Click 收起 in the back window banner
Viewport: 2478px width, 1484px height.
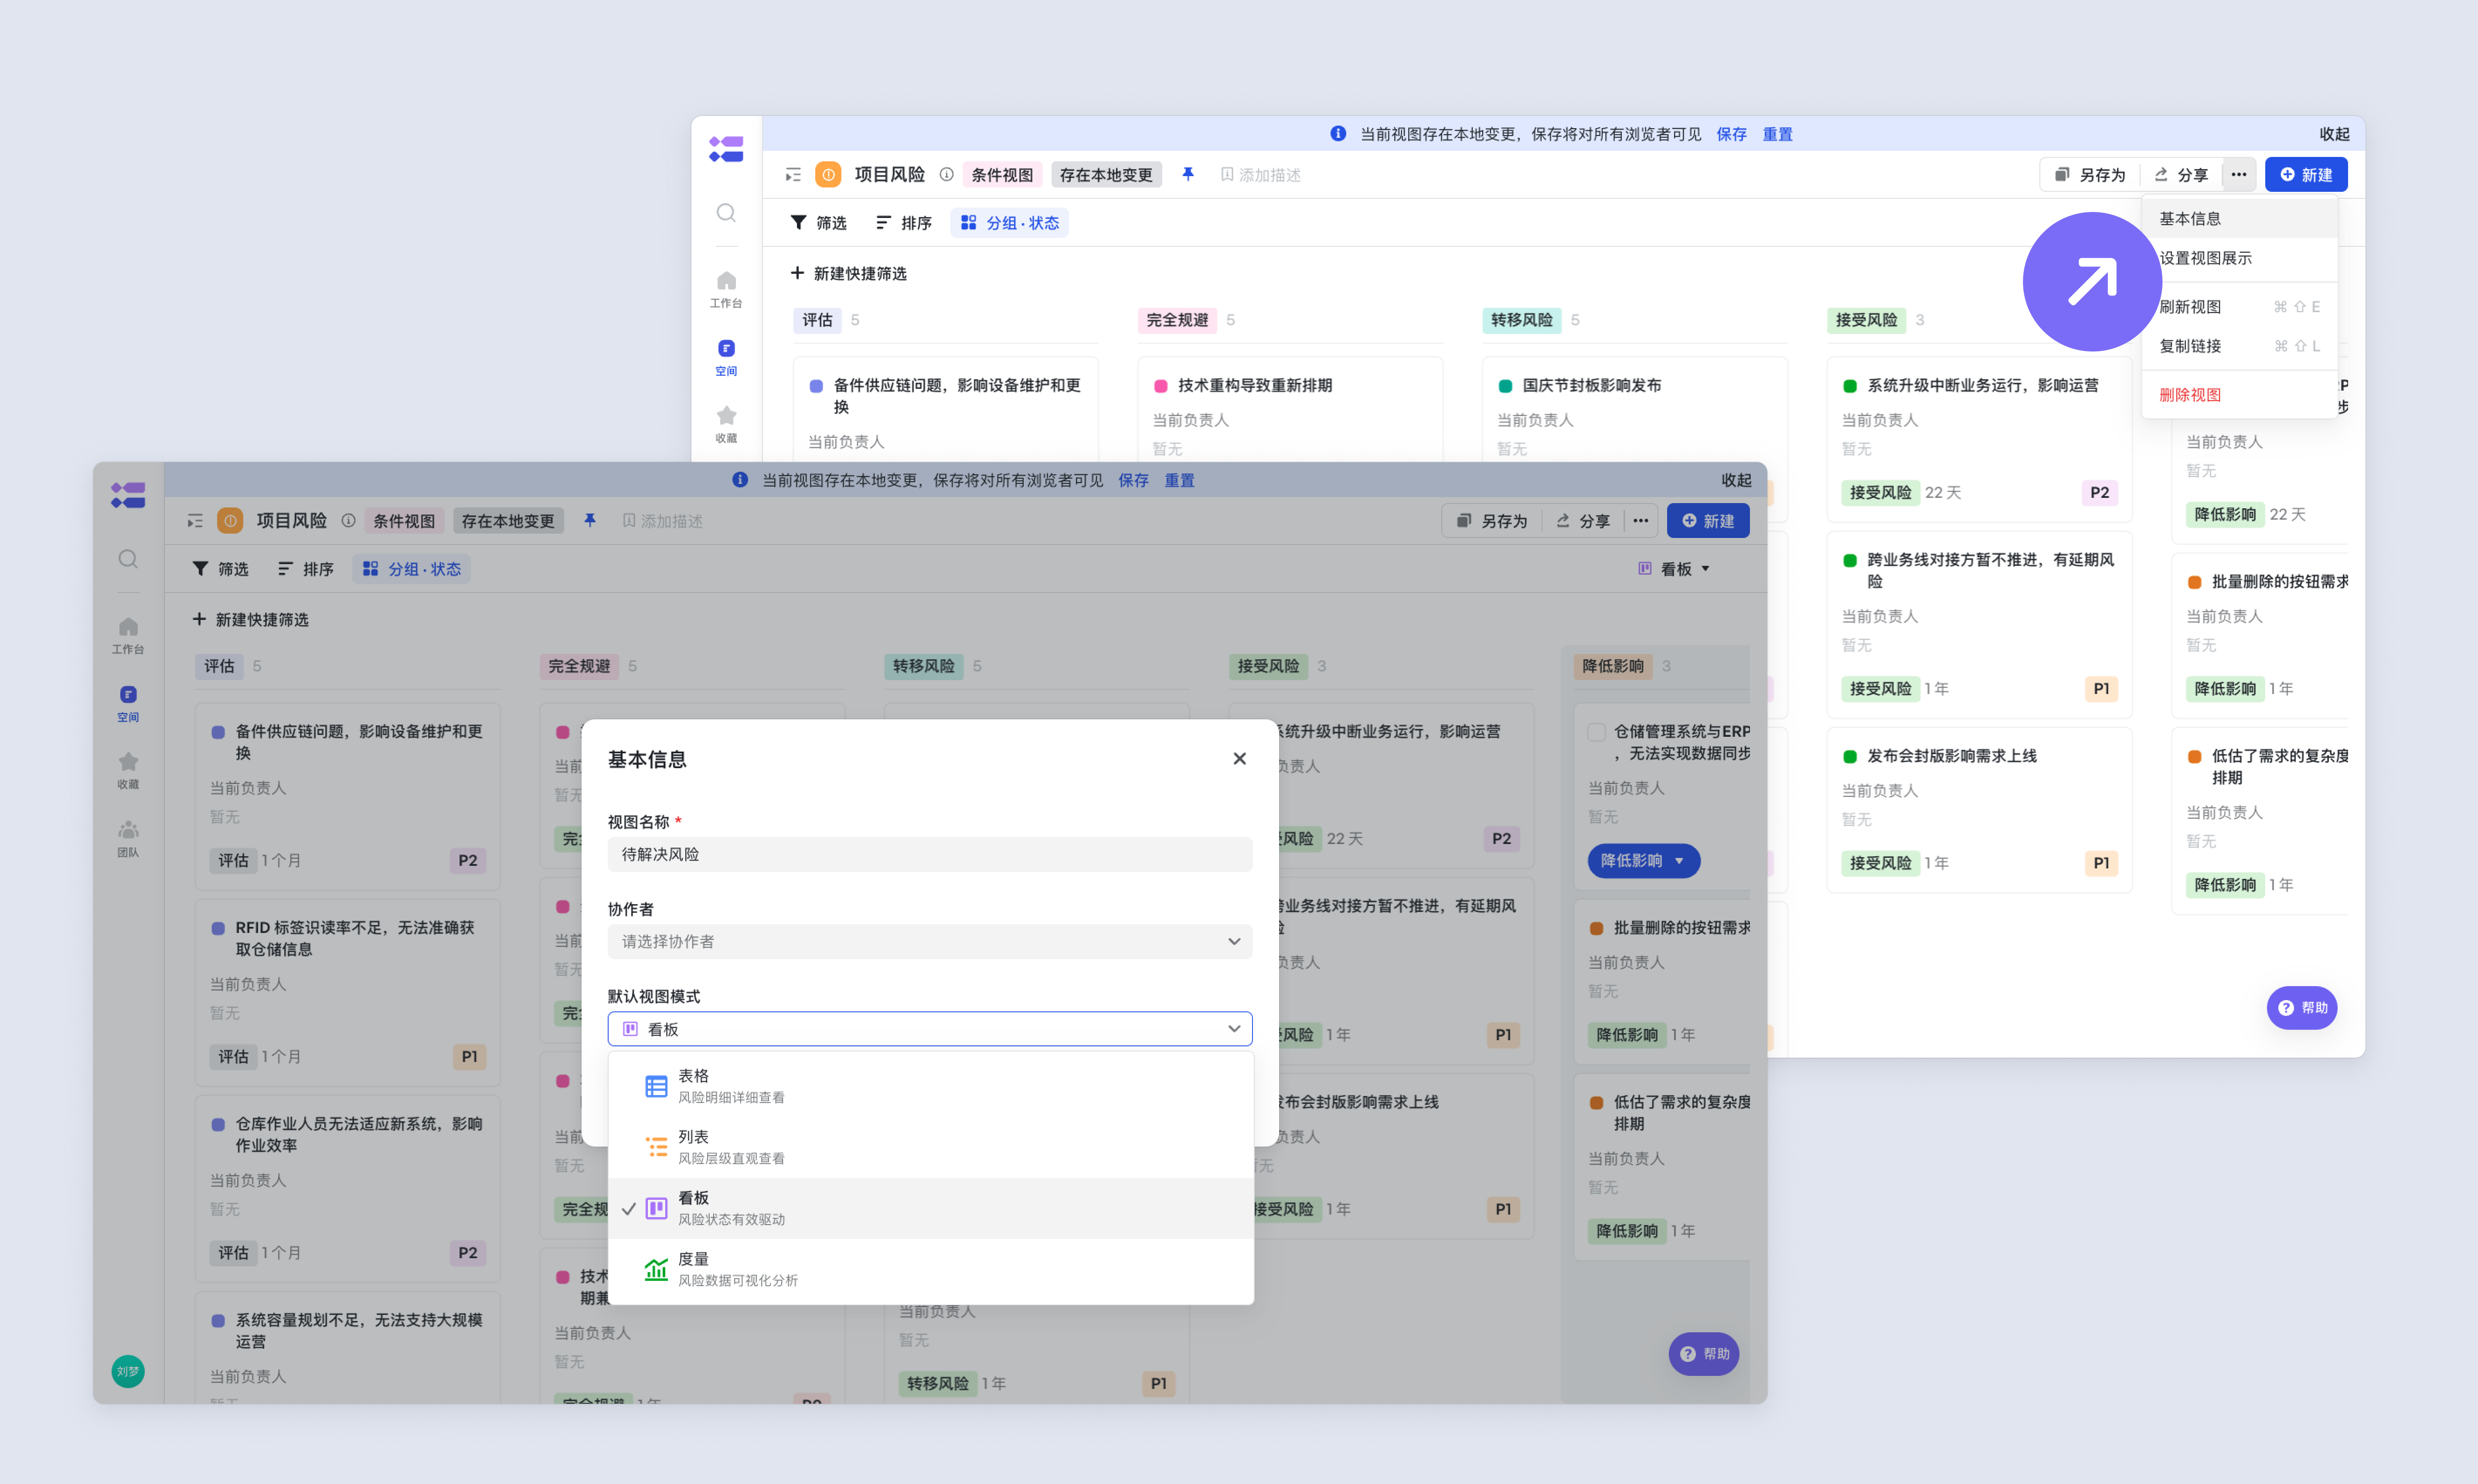click(2334, 134)
